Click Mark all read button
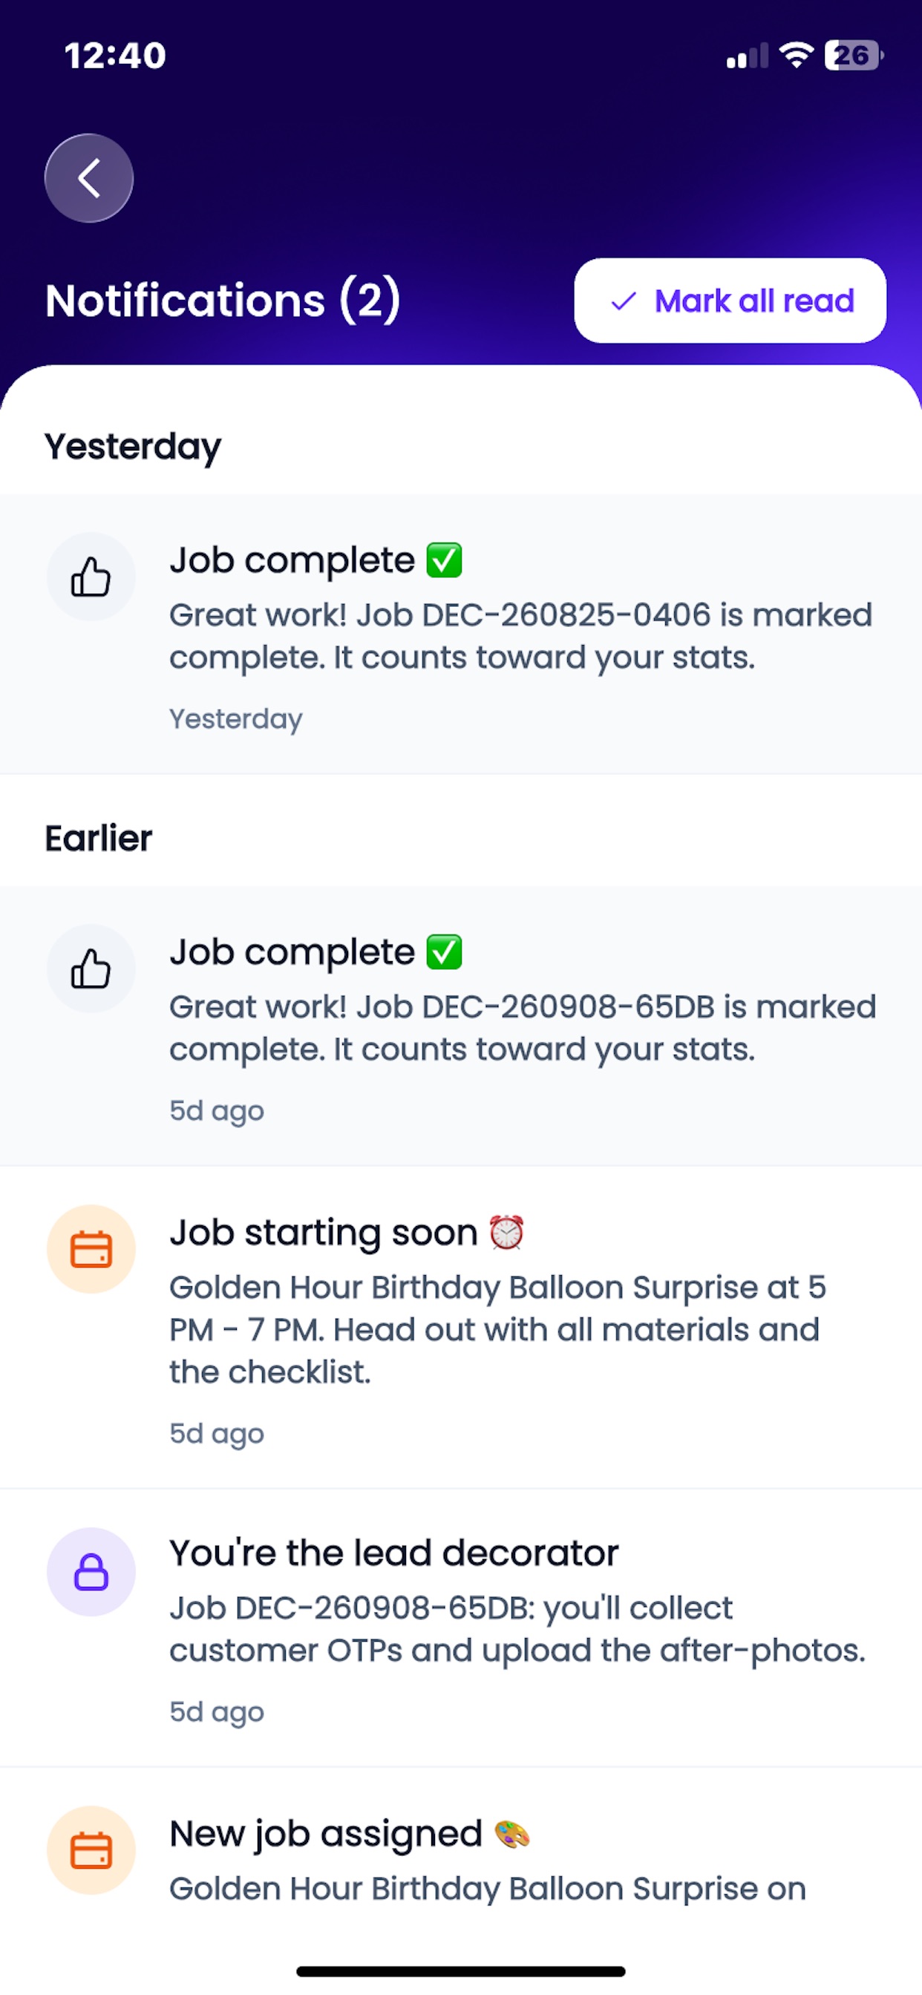 [730, 301]
